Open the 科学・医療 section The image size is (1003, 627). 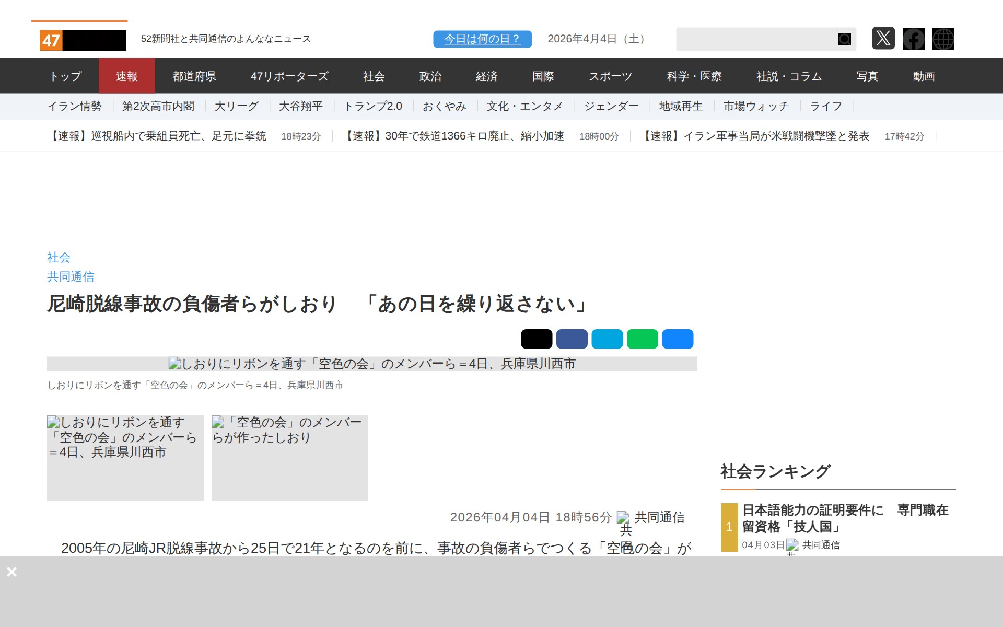pyautogui.click(x=694, y=76)
